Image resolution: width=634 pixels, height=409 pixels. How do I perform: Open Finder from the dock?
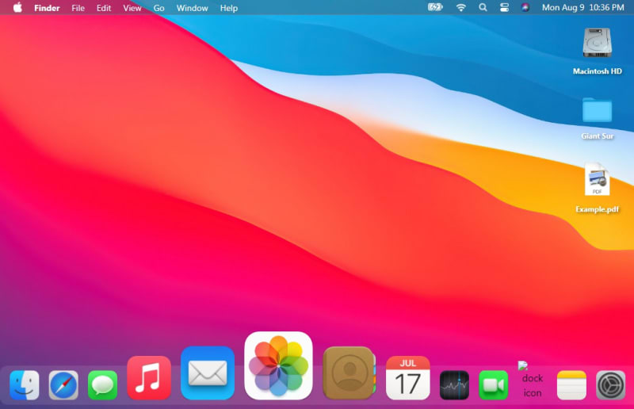pos(25,385)
